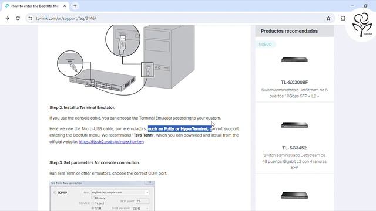Click 'Run Tera Term or other emulators' sentence
This screenshot has width=376, height=211.
(x=108, y=173)
